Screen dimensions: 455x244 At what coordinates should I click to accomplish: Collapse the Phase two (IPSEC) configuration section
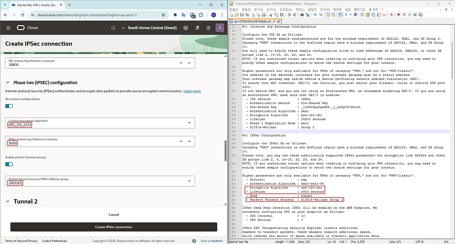click(8, 82)
